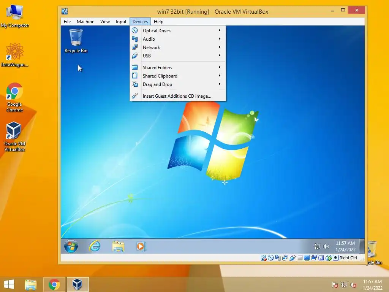Open the Machine menu
389x292 pixels.
pos(85,22)
